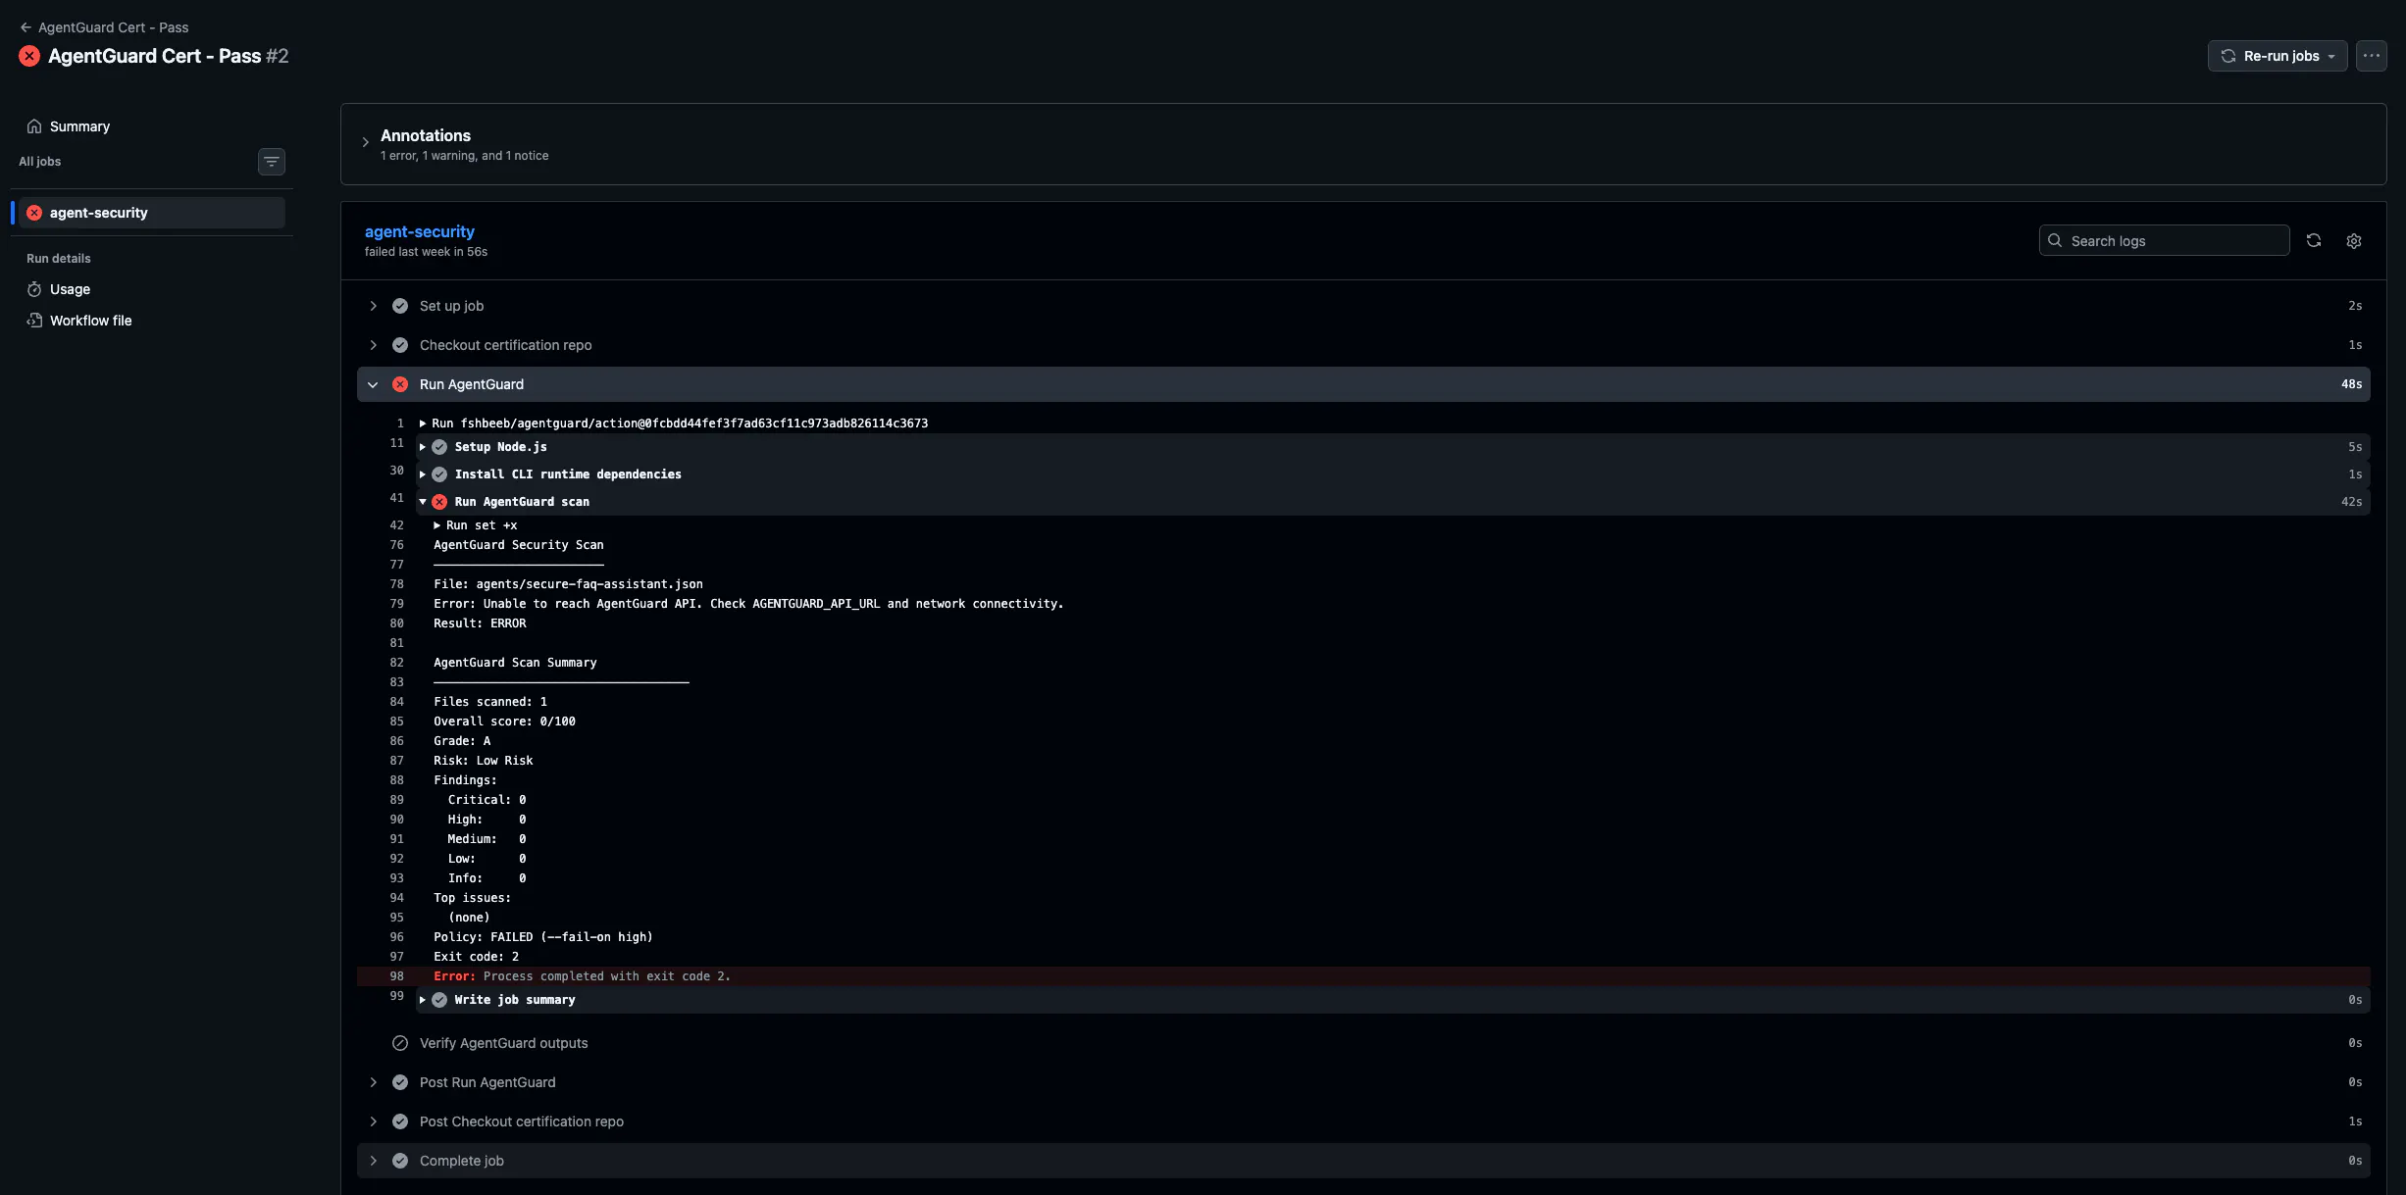Click 'File: agents/secure-faq-assistant.json' log line
Viewport: 2406px width, 1195px height.
tap(568, 584)
